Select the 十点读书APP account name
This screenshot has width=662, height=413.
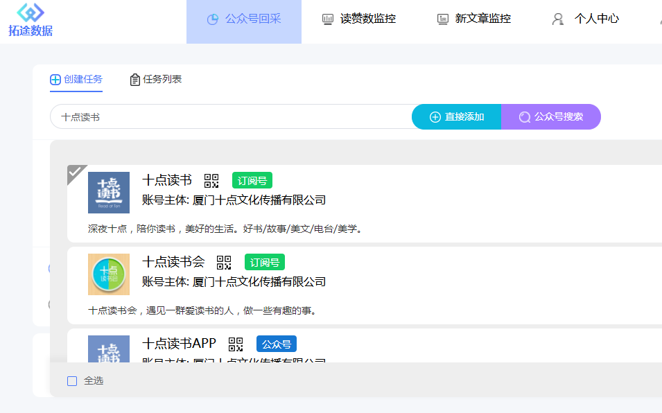pos(180,344)
